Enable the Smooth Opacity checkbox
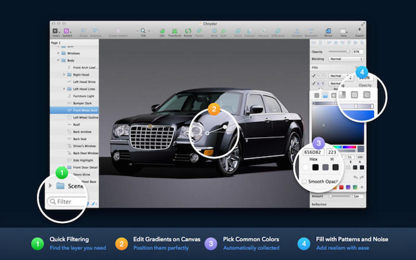The width and height of the screenshot is (416, 260). click(x=305, y=181)
